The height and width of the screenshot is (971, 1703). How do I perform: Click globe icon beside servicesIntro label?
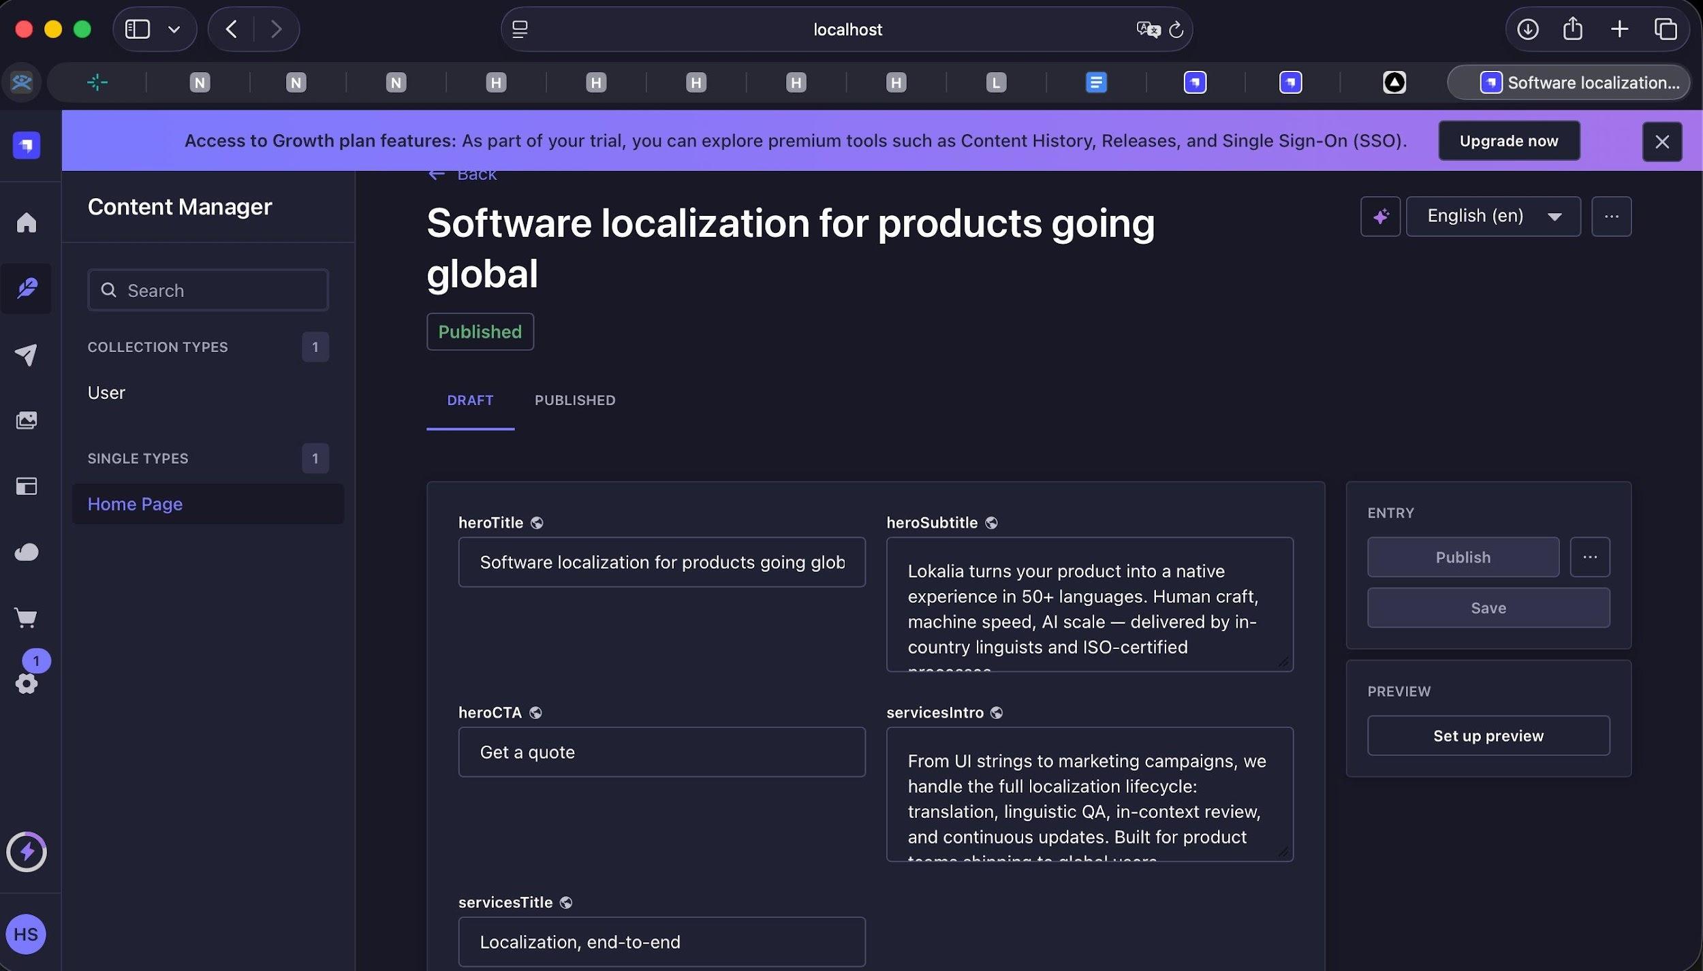pos(996,712)
